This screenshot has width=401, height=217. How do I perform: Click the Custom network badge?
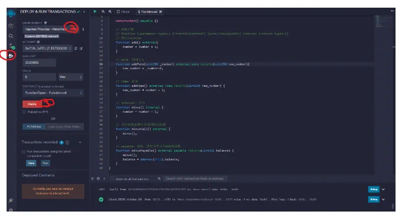point(42,36)
